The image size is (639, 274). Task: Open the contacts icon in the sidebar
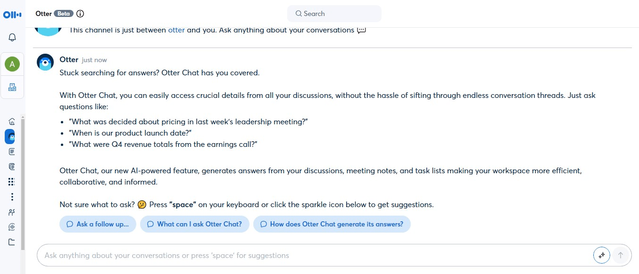tap(10, 212)
